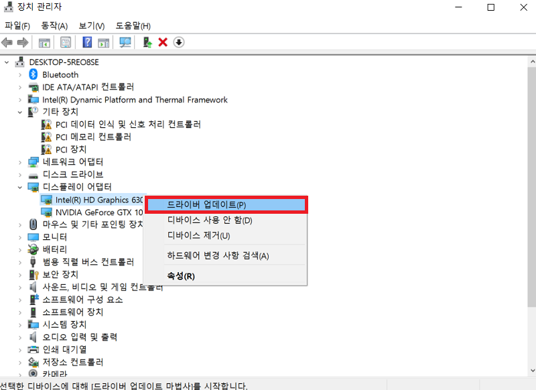Select PCI 데이터 인식 및 신호 처리 컨트롤러
Screen dimensions: 536x390
coord(128,125)
